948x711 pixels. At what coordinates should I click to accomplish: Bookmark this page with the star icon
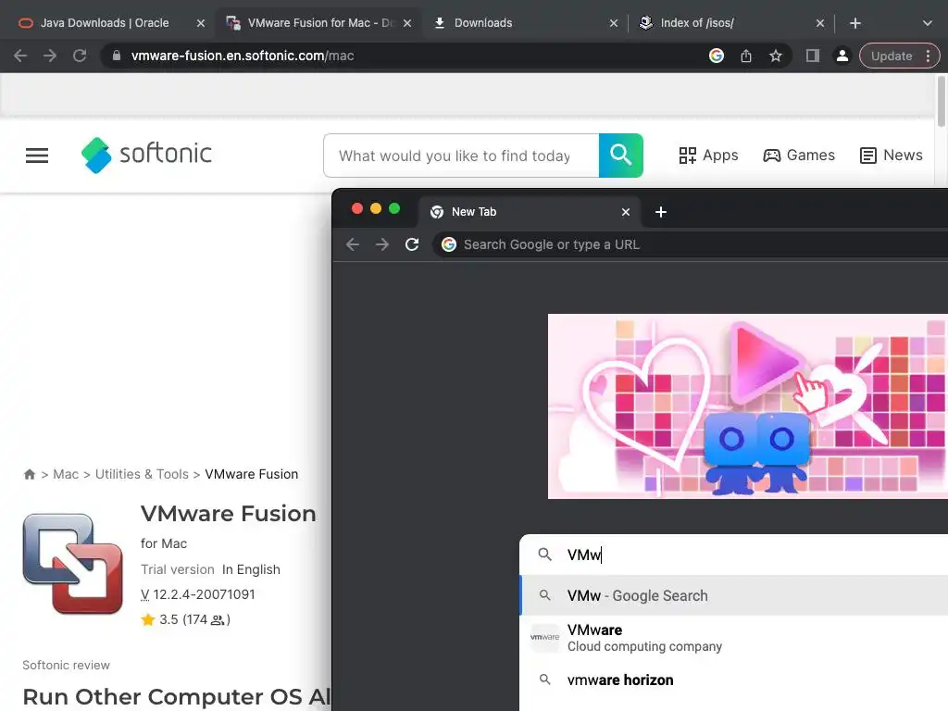click(x=776, y=56)
